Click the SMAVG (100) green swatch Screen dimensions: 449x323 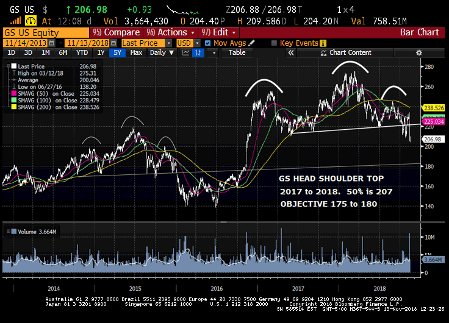click(x=14, y=101)
